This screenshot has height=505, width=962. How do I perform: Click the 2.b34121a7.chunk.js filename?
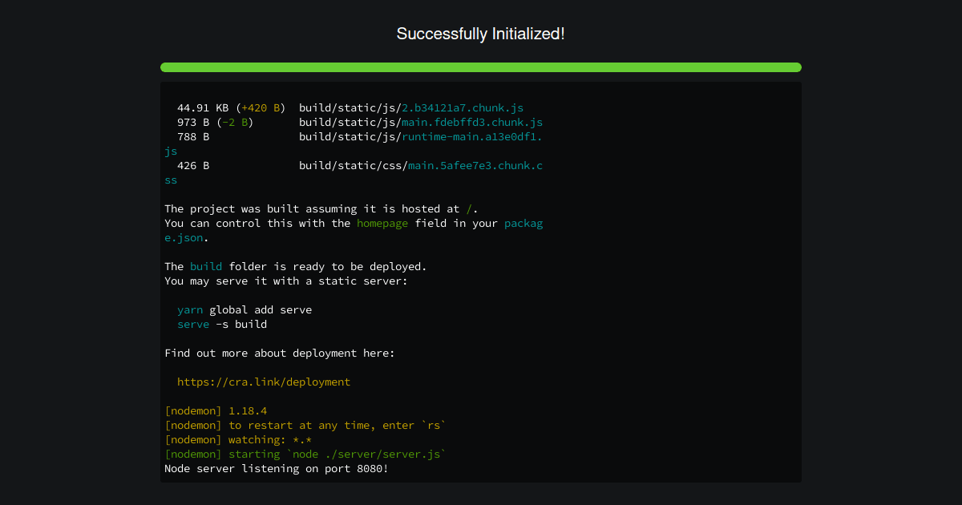(461, 107)
